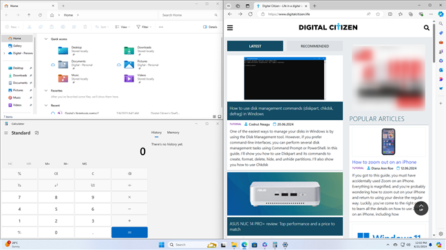Click the Rename icon in File Explorer toolbar
The image size is (446, 250).
pos(63,27)
